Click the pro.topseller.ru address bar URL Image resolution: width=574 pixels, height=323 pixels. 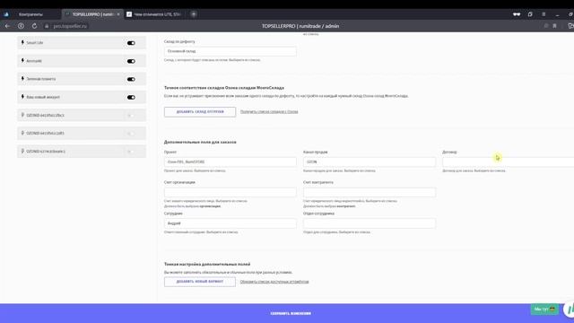click(70, 26)
